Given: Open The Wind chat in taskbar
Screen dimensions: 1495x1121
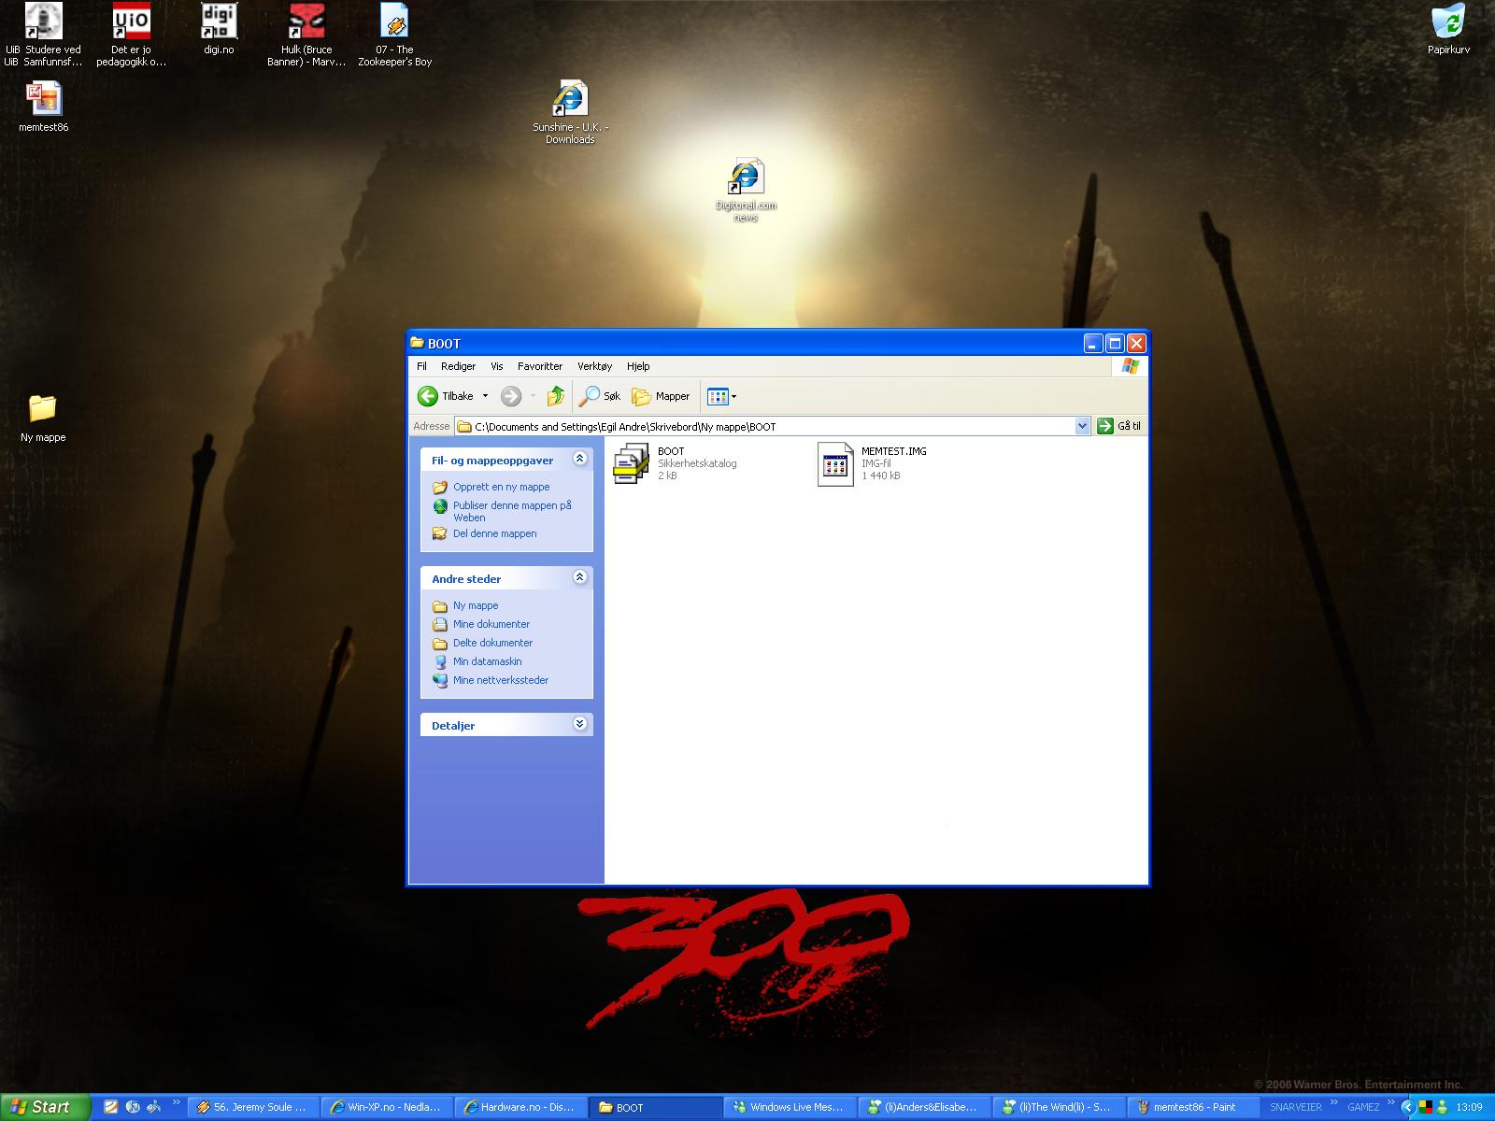Looking at the screenshot, I should 1060,1107.
